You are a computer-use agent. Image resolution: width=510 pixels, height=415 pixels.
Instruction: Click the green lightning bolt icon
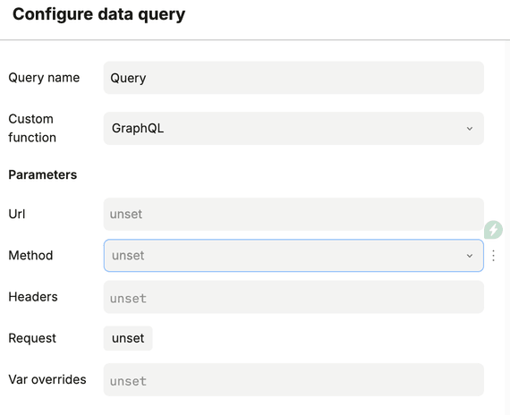point(493,230)
